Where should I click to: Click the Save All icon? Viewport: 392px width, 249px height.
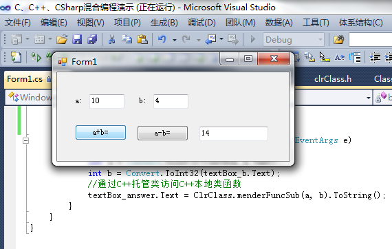[92, 39]
